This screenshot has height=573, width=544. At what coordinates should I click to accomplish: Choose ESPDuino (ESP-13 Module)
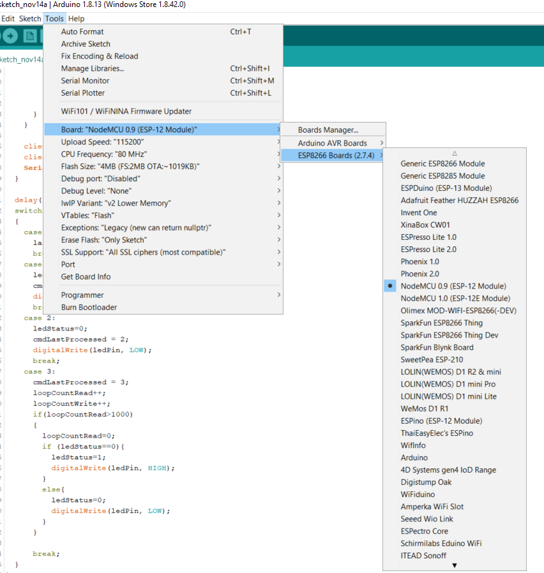coord(455,188)
